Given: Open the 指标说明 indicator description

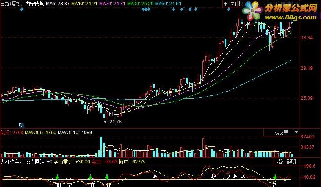Looking at the screenshot, I should [x=287, y=162].
